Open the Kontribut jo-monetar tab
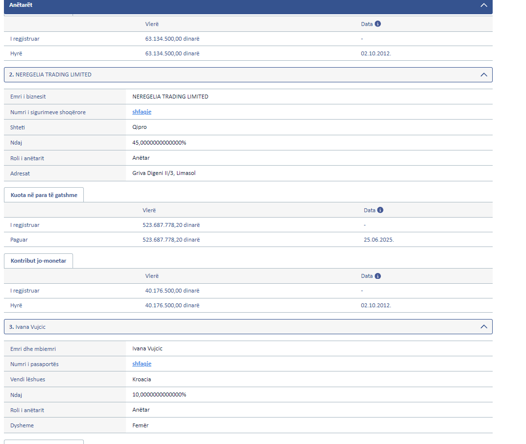This screenshot has height=444, width=526. (x=38, y=261)
